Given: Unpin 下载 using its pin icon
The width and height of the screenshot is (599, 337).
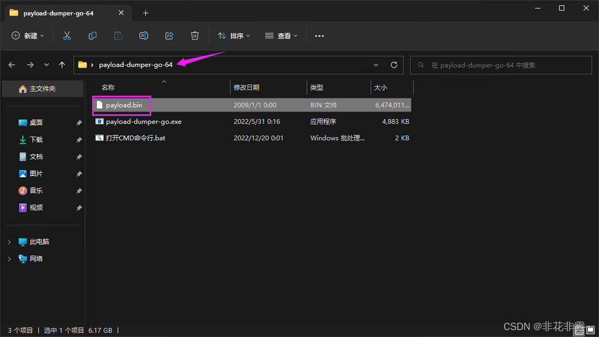Looking at the screenshot, I should pos(79,140).
